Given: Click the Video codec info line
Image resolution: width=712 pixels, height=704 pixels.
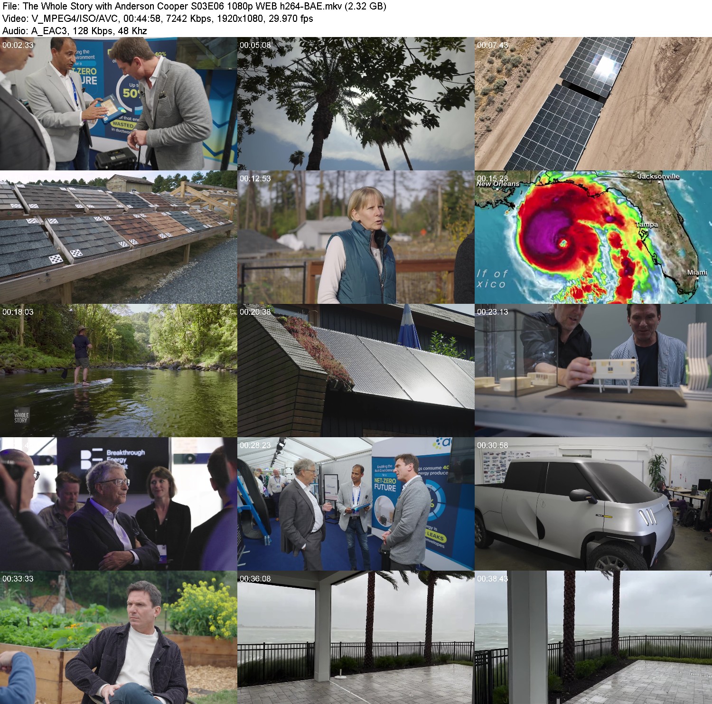Looking at the screenshot, I should pyautogui.click(x=158, y=19).
